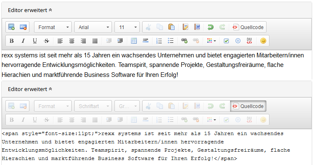Click the greyed colour palette dropdown in the source editor
The height and width of the screenshot is (165, 313).
point(211,120)
